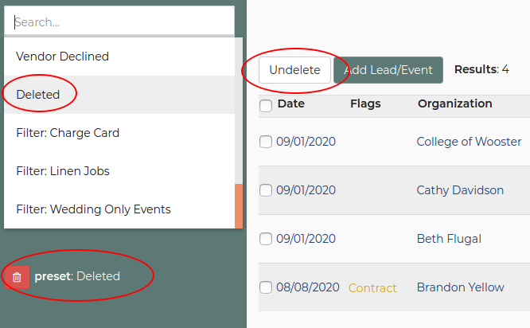Toggle the select-all checkbox in table header
The height and width of the screenshot is (328, 530).
tap(266, 106)
